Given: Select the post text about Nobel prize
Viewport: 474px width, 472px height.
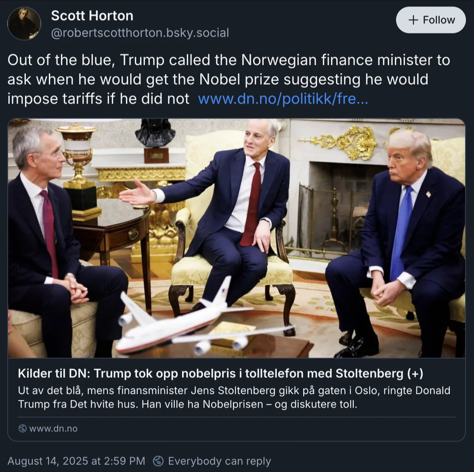Looking at the screenshot, I should point(229,79).
